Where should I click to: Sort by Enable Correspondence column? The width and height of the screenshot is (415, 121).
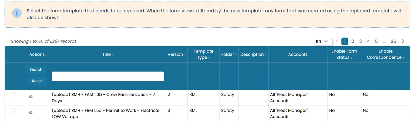[386, 54]
